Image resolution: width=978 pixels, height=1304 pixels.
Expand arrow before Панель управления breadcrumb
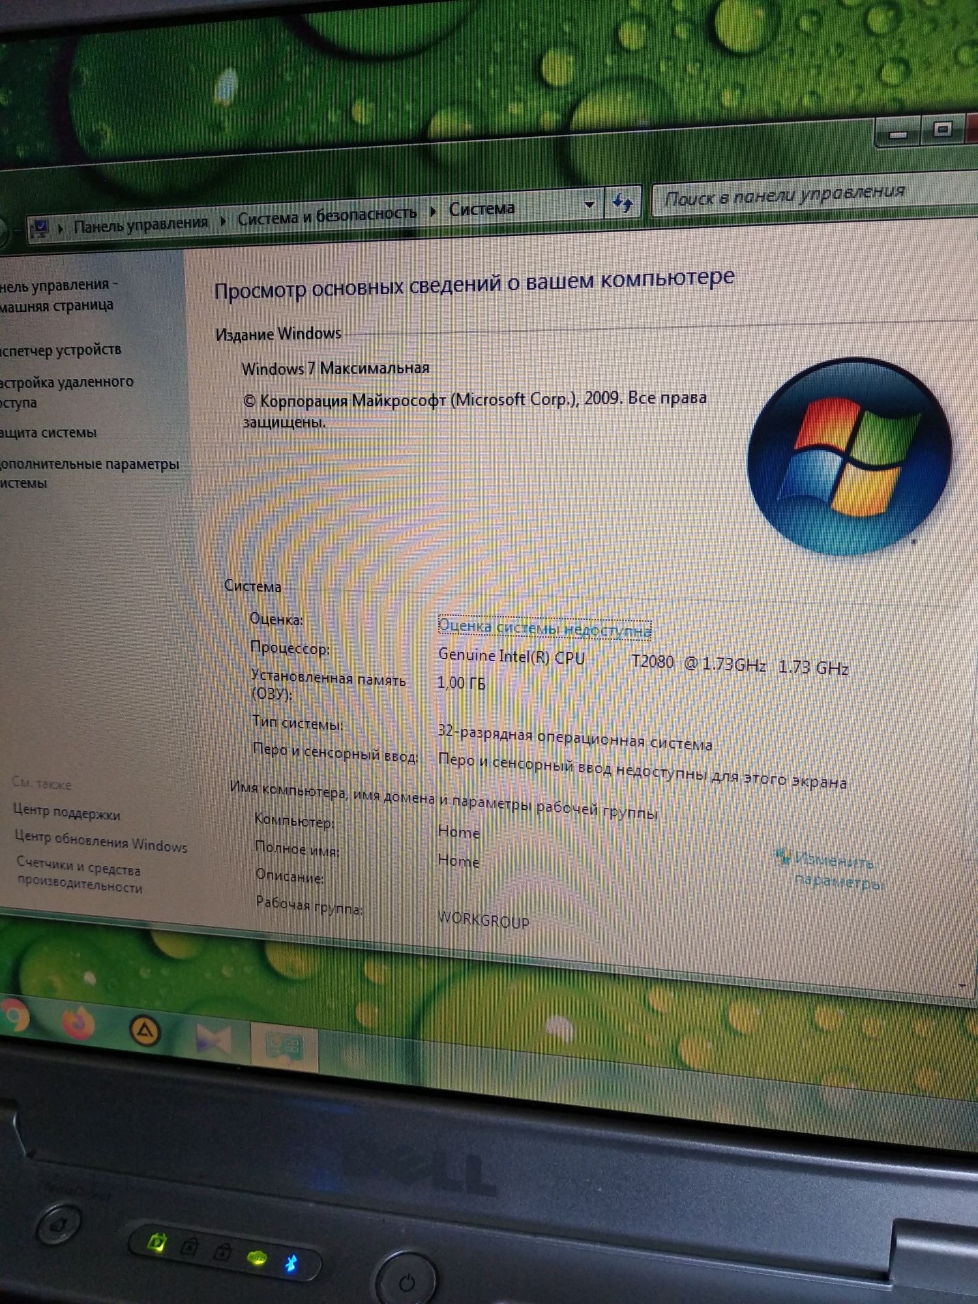pyautogui.click(x=60, y=228)
